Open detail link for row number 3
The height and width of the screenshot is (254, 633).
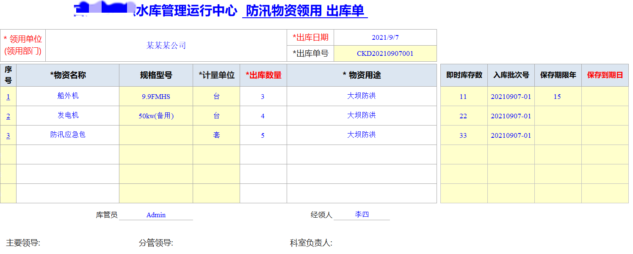8,135
